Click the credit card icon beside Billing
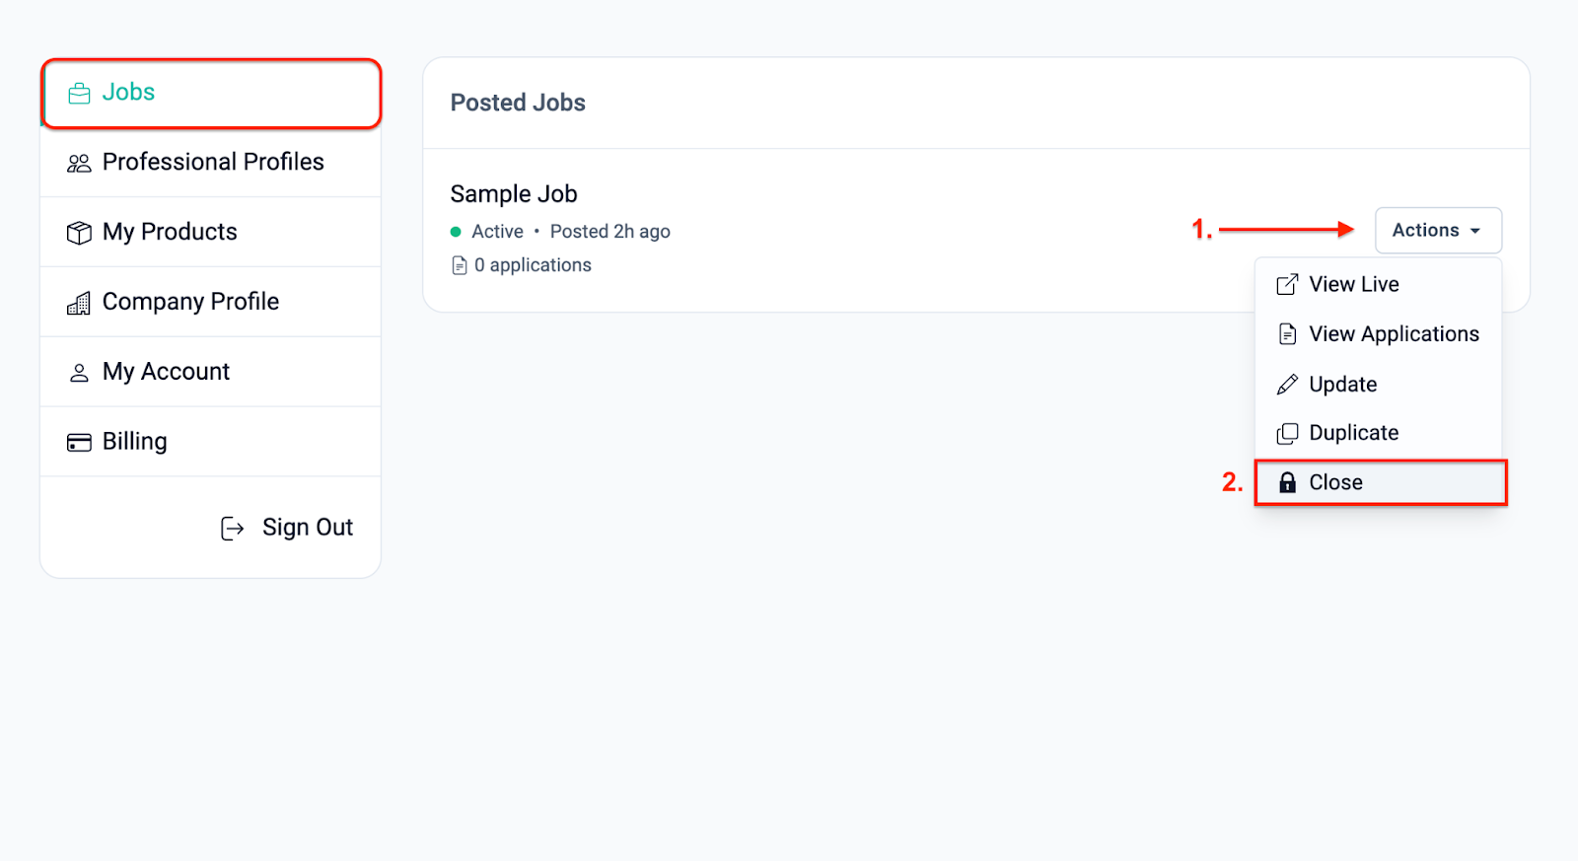This screenshot has width=1578, height=861. [79, 443]
